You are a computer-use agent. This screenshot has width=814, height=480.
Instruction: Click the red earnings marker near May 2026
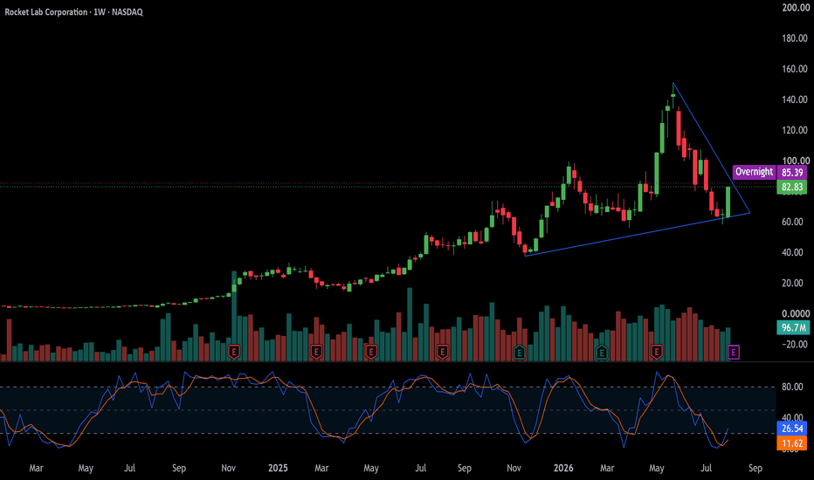(656, 353)
